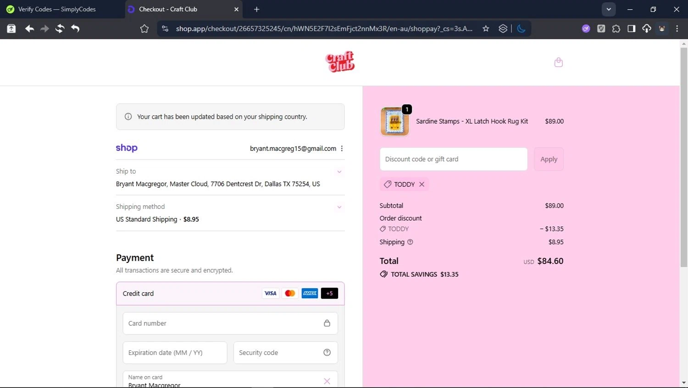Remove the TODDY discount tag
688x388 pixels.
(422, 184)
